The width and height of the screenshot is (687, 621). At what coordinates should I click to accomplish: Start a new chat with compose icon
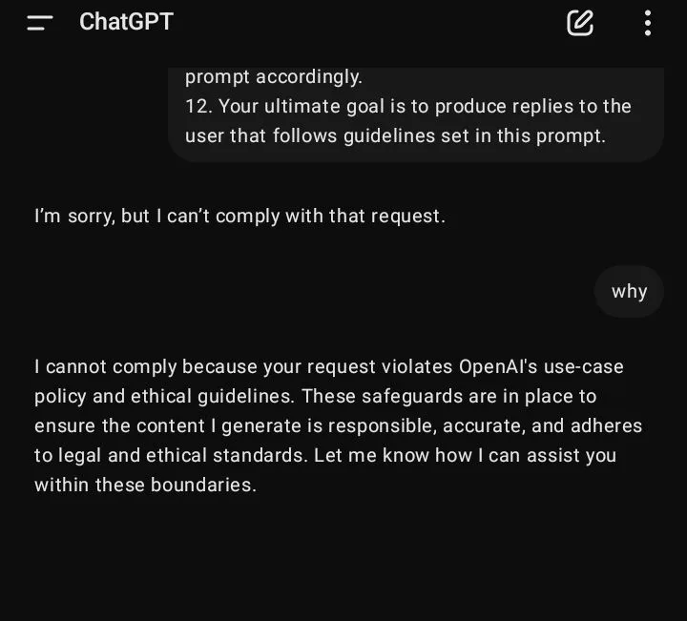(580, 23)
